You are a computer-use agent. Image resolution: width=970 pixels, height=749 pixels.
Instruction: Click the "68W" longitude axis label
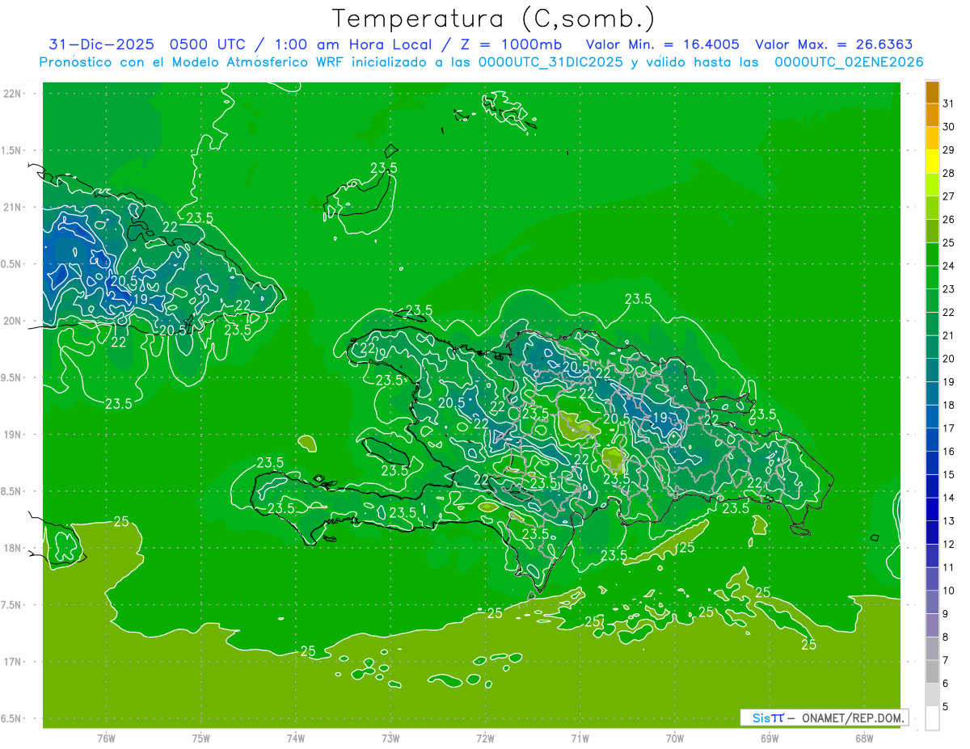[863, 738]
